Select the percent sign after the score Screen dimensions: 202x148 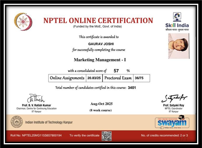point(128,71)
